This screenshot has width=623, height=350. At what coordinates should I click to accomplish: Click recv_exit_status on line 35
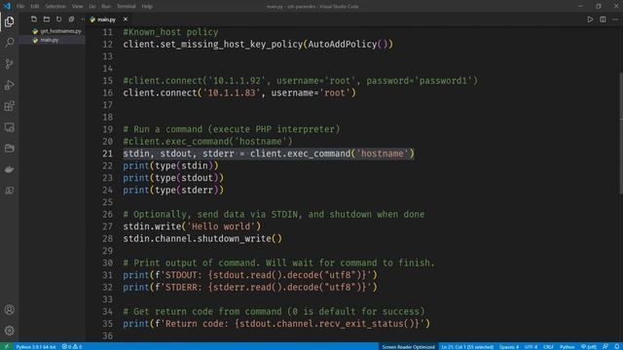[361, 324]
